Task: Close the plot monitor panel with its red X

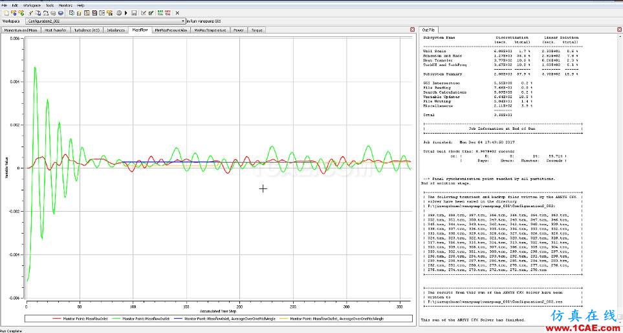Action: 412,30
